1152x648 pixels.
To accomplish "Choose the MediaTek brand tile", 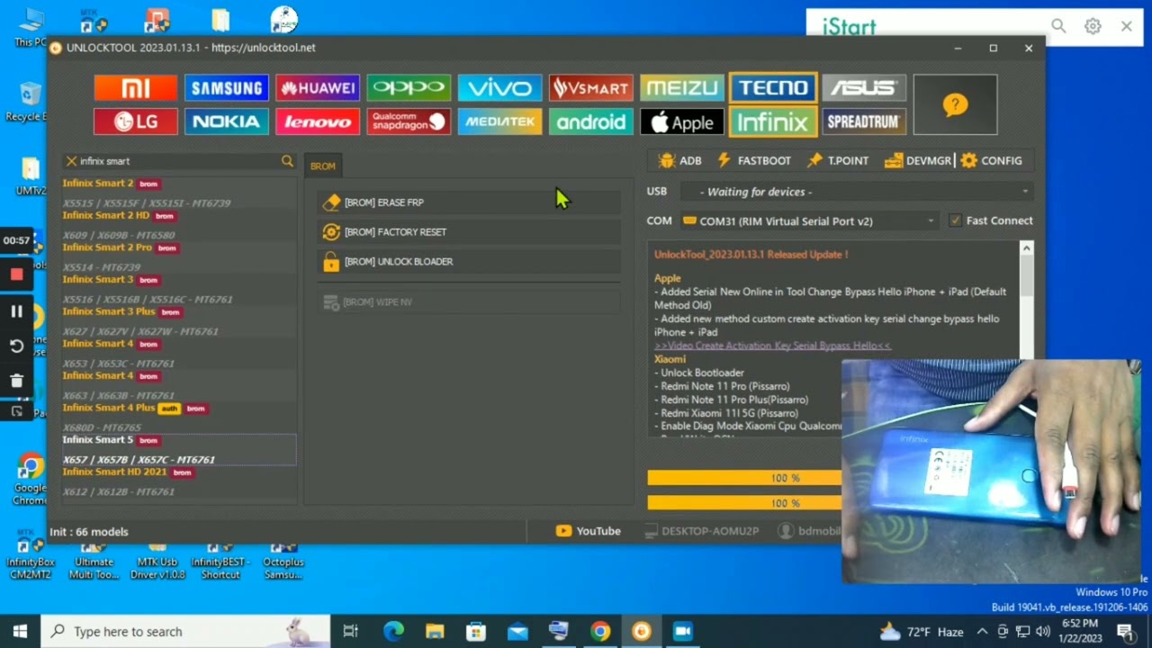I will coord(499,121).
